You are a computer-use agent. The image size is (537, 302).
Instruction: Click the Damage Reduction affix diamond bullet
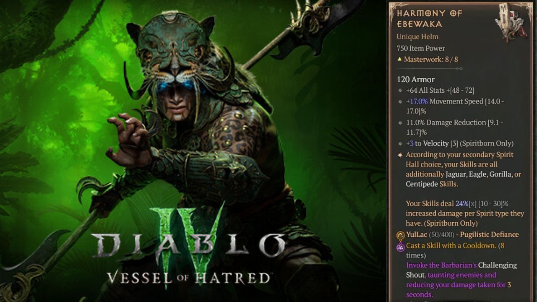(x=401, y=123)
